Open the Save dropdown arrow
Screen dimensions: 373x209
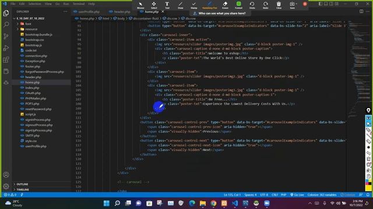click(296, 4)
